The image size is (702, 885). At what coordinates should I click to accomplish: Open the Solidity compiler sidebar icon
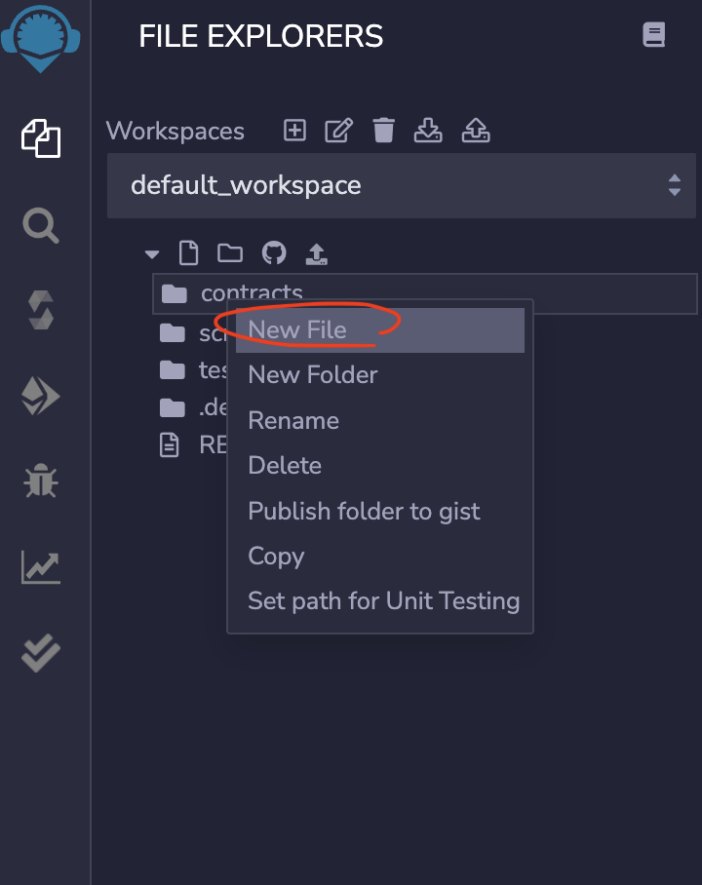[x=41, y=310]
